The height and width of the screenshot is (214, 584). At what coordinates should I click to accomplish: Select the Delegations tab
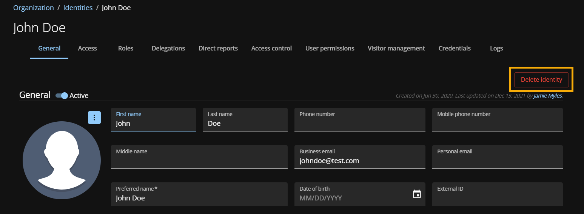coord(168,48)
